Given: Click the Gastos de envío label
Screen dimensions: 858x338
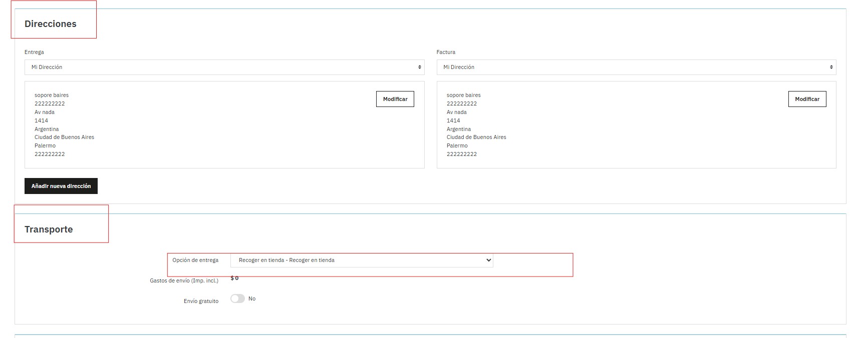Looking at the screenshot, I should pyautogui.click(x=184, y=280).
